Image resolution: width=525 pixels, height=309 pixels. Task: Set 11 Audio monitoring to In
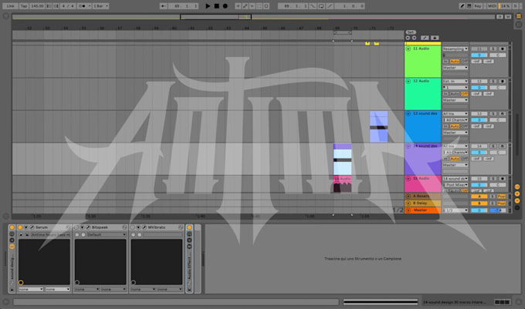pos(445,62)
